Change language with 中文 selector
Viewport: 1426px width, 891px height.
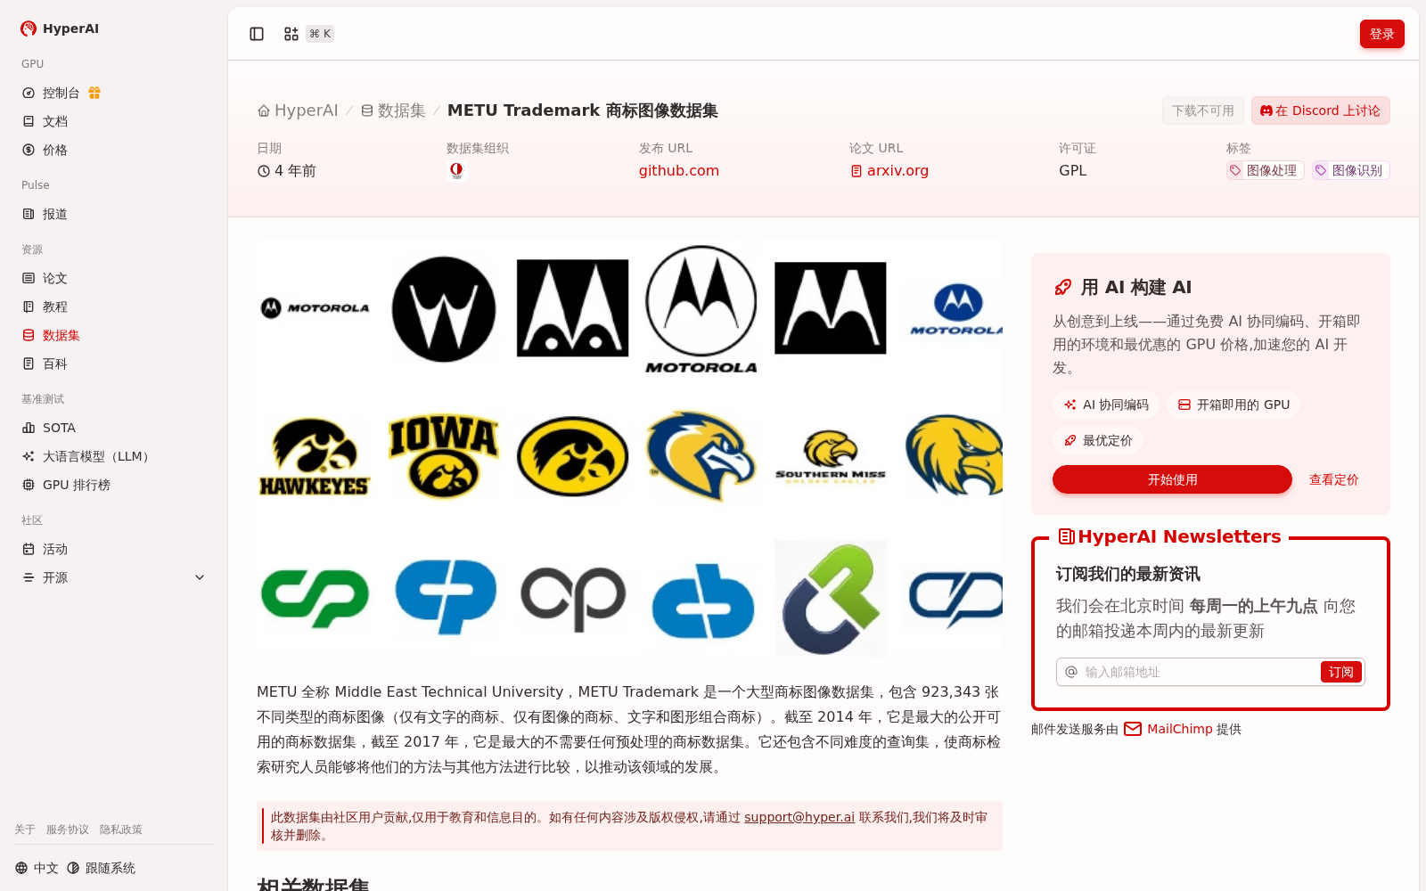[x=37, y=868]
